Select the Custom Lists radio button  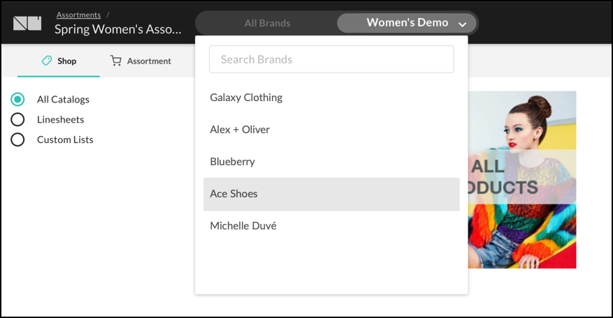point(17,139)
